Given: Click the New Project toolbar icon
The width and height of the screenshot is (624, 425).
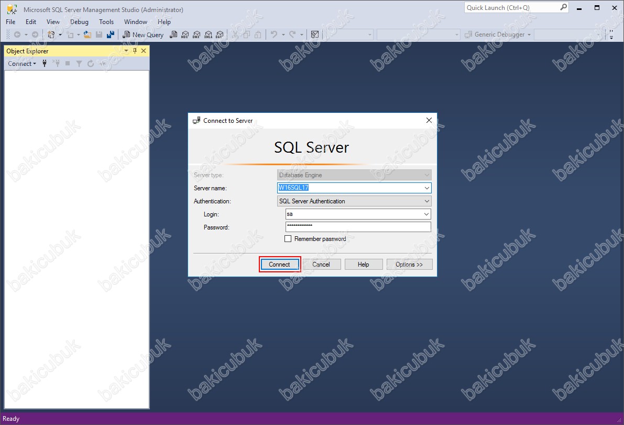Looking at the screenshot, I should (x=51, y=35).
